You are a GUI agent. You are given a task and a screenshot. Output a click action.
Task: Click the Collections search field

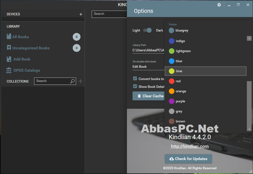point(55,81)
